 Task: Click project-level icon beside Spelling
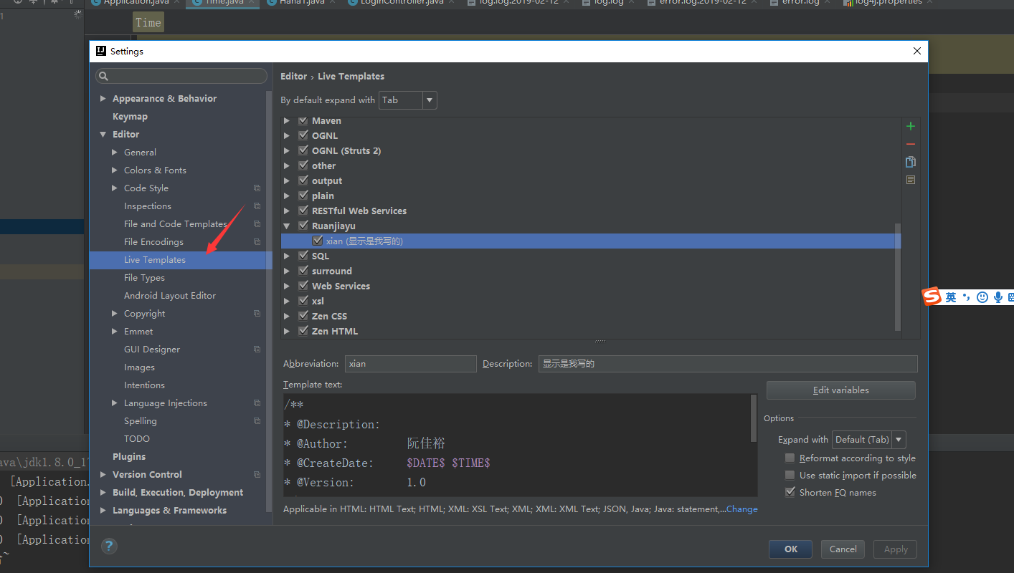[257, 421]
